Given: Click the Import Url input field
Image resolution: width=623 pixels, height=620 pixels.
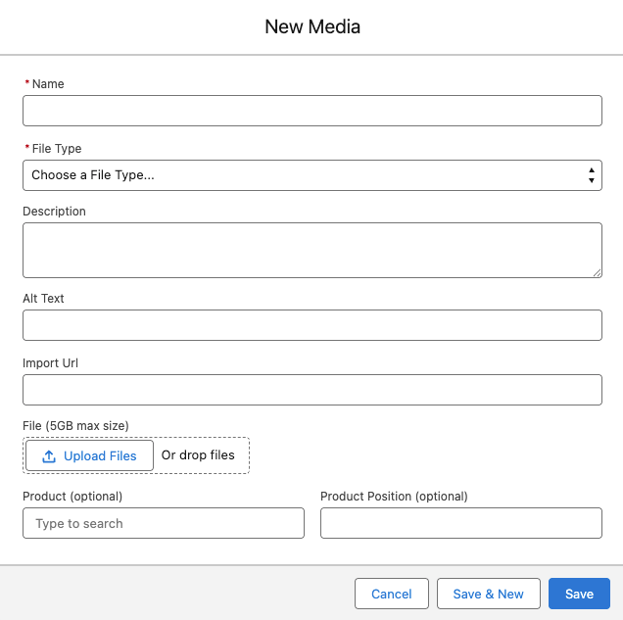Looking at the screenshot, I should (312, 390).
